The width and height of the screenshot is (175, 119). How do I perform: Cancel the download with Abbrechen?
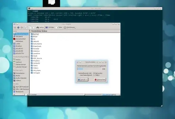(100, 80)
